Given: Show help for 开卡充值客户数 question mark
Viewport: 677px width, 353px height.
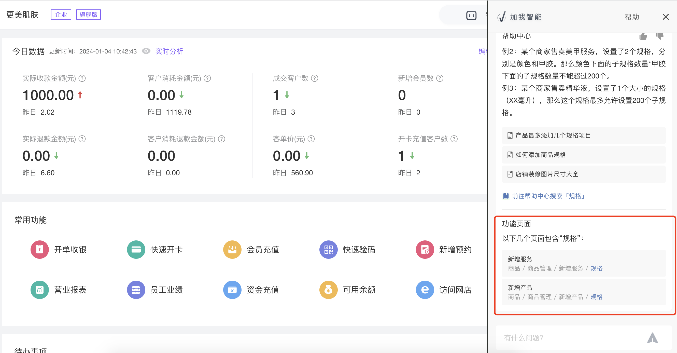Looking at the screenshot, I should [x=454, y=139].
